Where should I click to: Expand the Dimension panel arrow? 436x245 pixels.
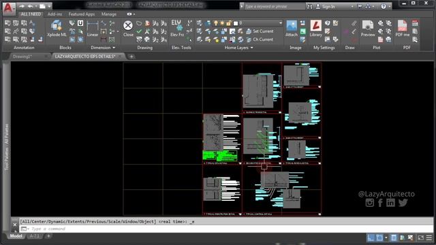[114, 48]
